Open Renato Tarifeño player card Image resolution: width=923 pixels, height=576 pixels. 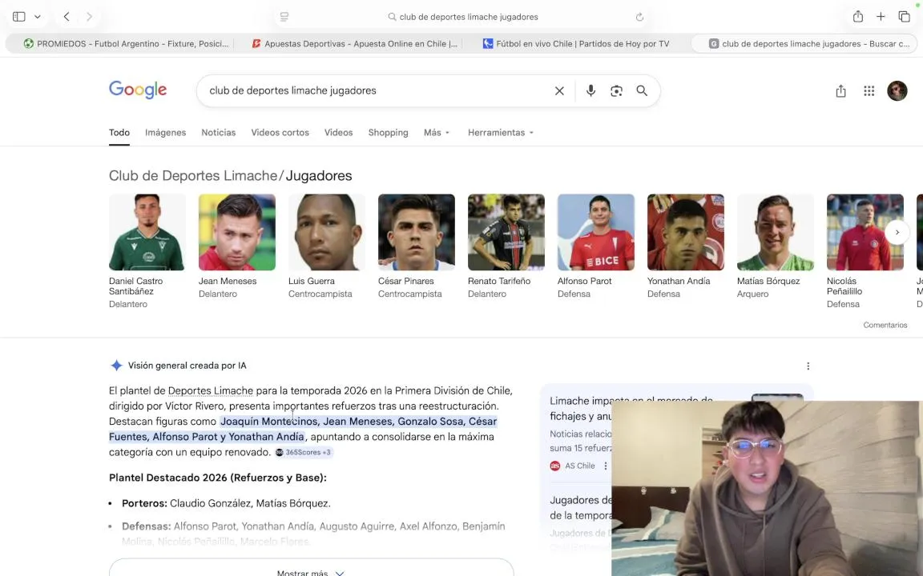point(506,246)
